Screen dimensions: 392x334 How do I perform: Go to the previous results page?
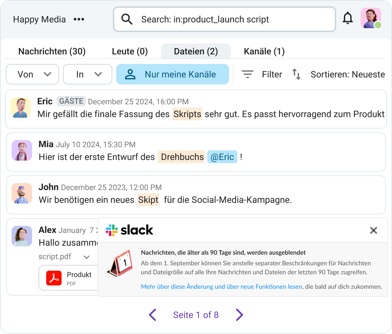tap(153, 315)
